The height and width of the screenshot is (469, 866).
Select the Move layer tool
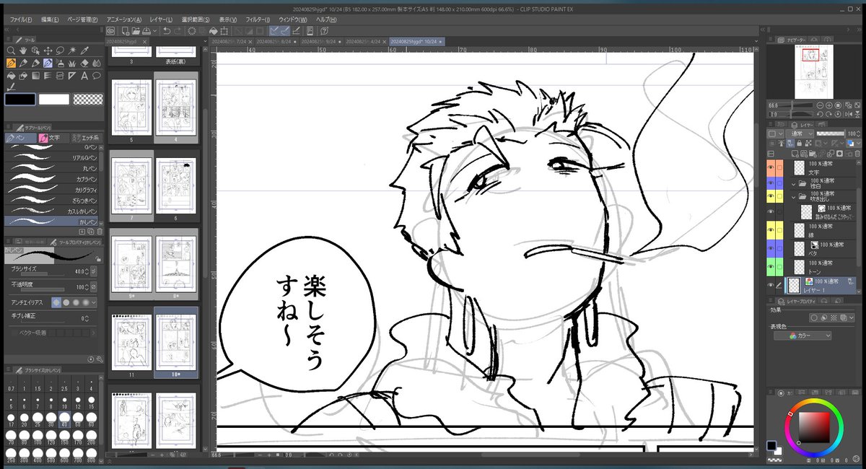(48, 51)
